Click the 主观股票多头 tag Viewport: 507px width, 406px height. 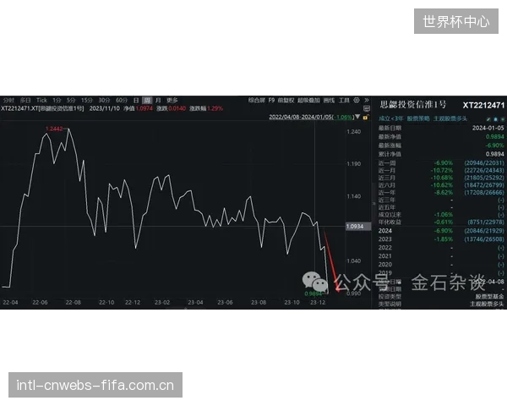click(450, 118)
